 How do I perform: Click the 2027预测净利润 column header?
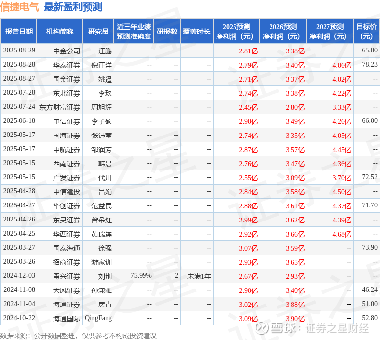click(330, 32)
